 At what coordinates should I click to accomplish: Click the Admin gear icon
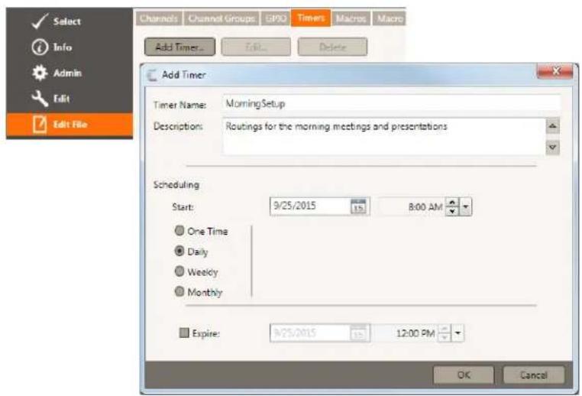(x=40, y=73)
